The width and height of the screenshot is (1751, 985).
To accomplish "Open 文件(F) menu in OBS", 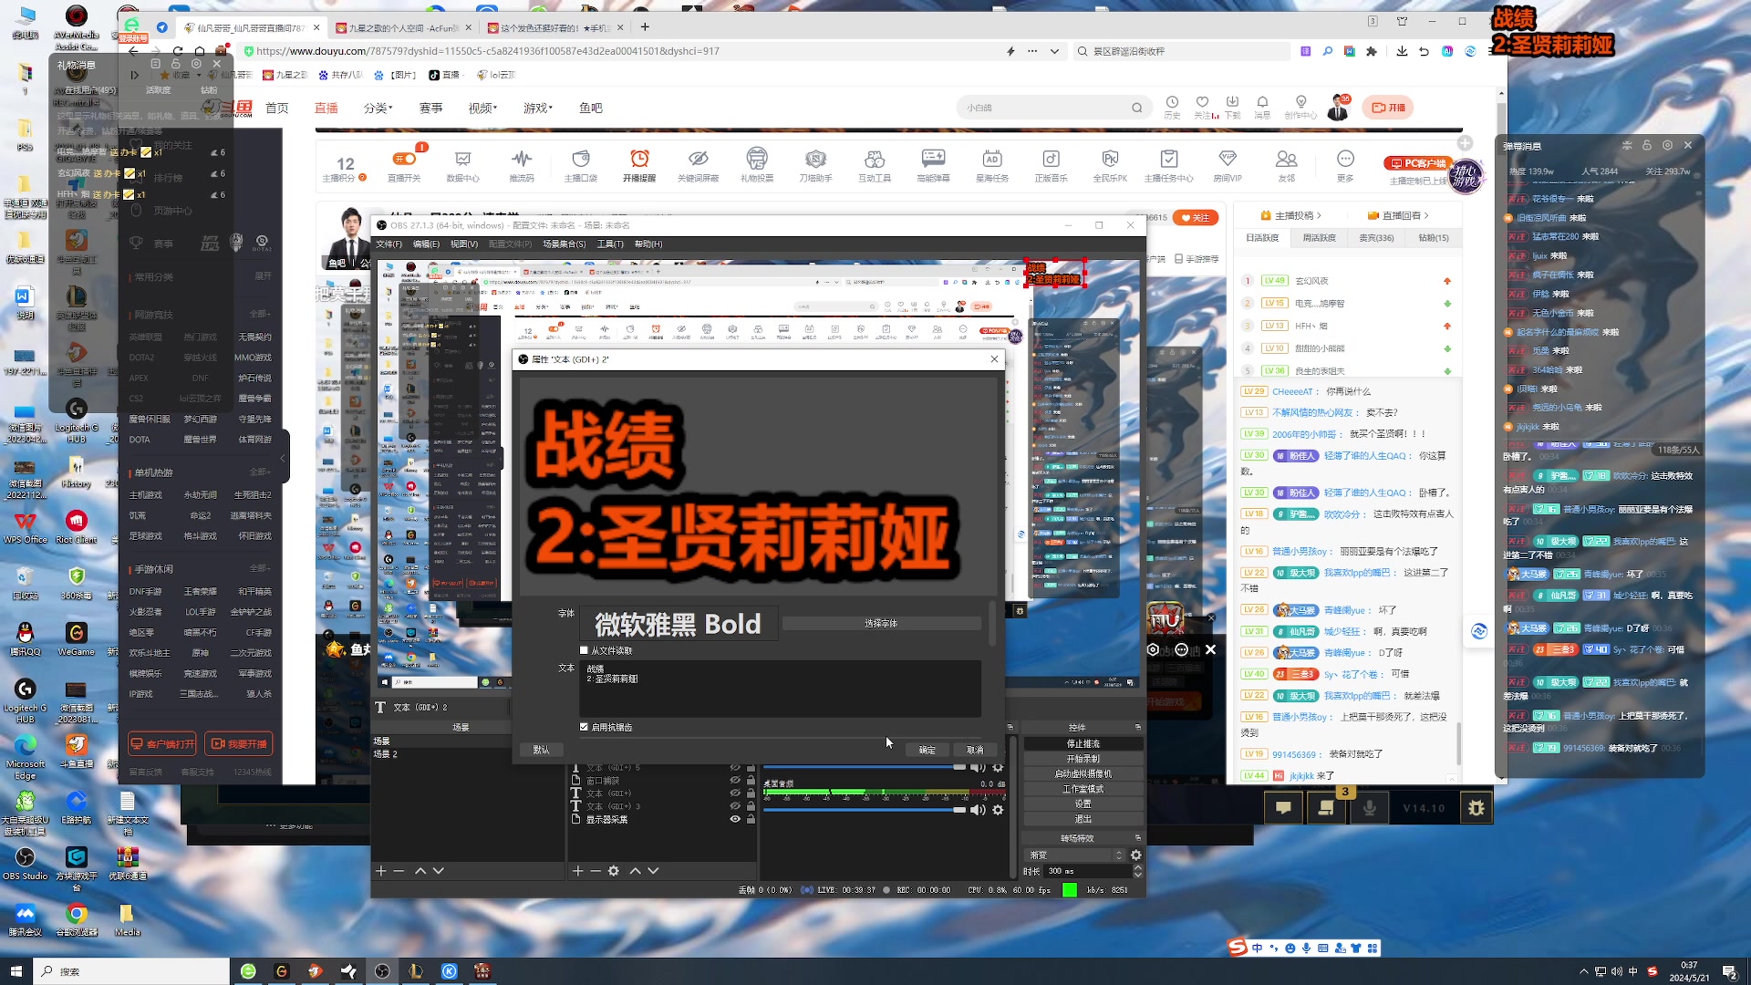I will (x=389, y=244).
